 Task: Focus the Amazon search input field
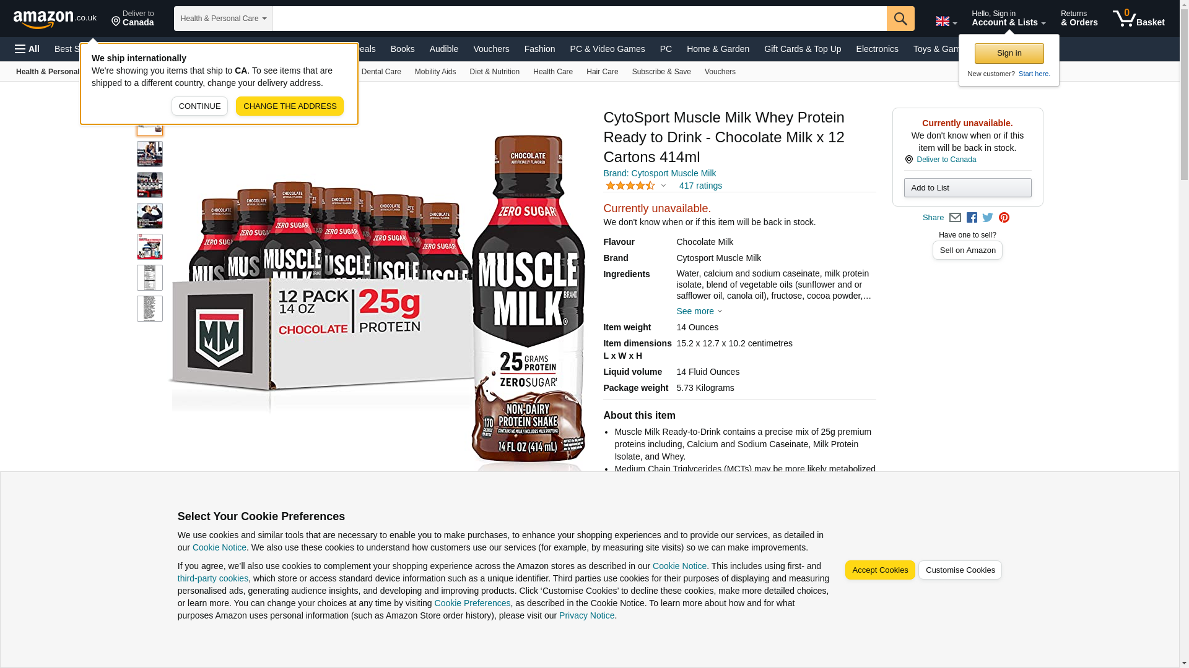(x=578, y=19)
